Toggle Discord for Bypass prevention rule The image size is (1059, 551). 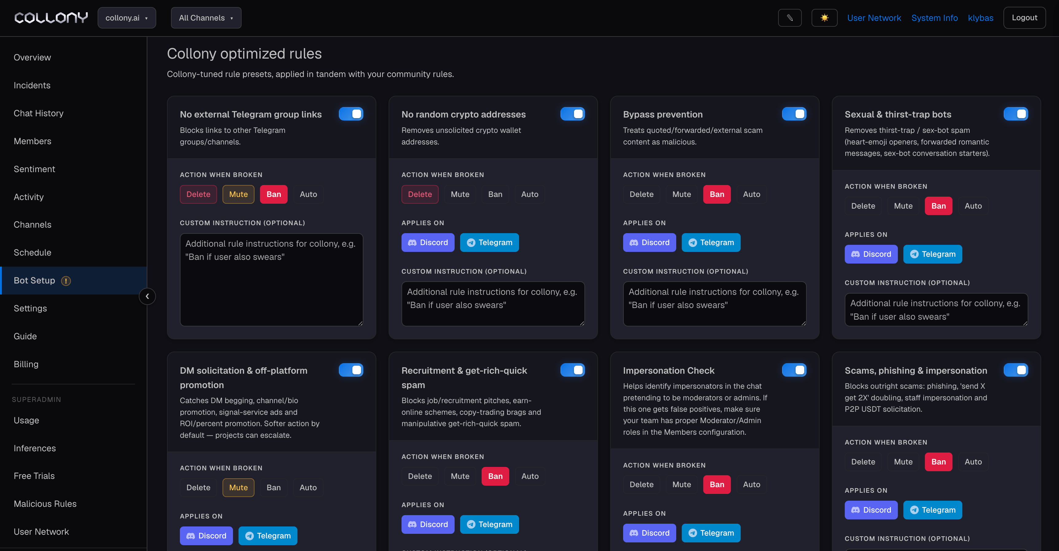pos(650,242)
